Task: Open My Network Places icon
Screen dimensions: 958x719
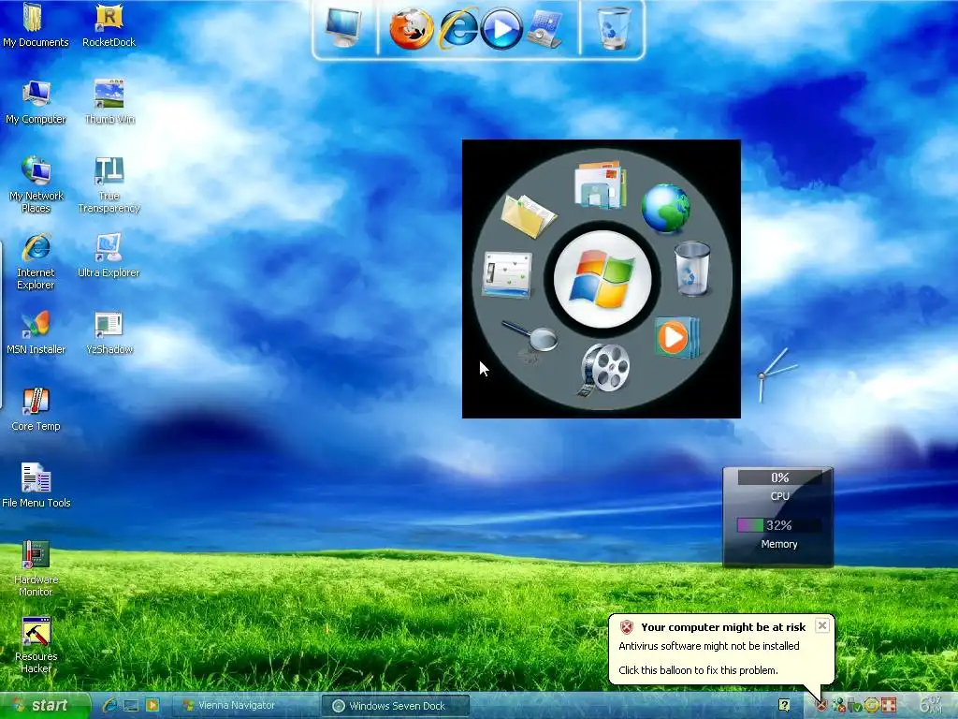Action: point(36,184)
